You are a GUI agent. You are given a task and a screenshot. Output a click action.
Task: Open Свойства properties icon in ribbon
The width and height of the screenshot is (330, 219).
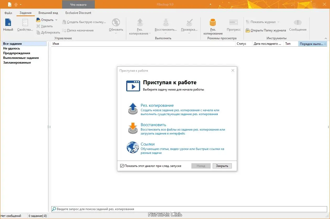(x=25, y=23)
